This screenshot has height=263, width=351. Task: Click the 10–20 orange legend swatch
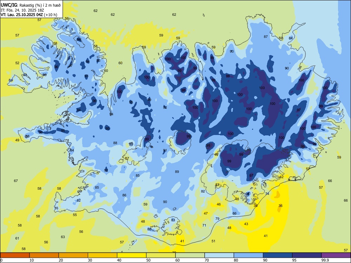[44, 255]
